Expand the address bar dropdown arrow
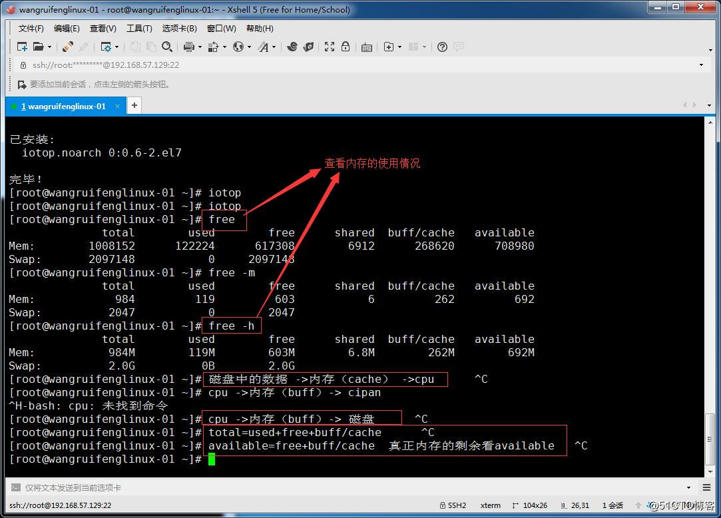Viewport: 721px width, 518px height. pyautogui.click(x=701, y=65)
